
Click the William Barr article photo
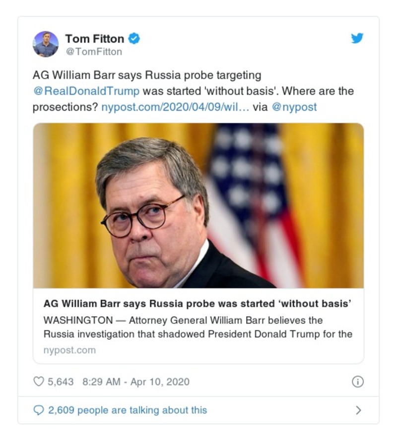(x=198, y=205)
